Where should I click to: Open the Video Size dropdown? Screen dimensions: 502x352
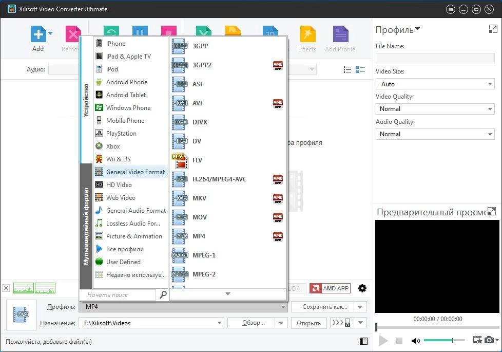pyautogui.click(x=435, y=84)
